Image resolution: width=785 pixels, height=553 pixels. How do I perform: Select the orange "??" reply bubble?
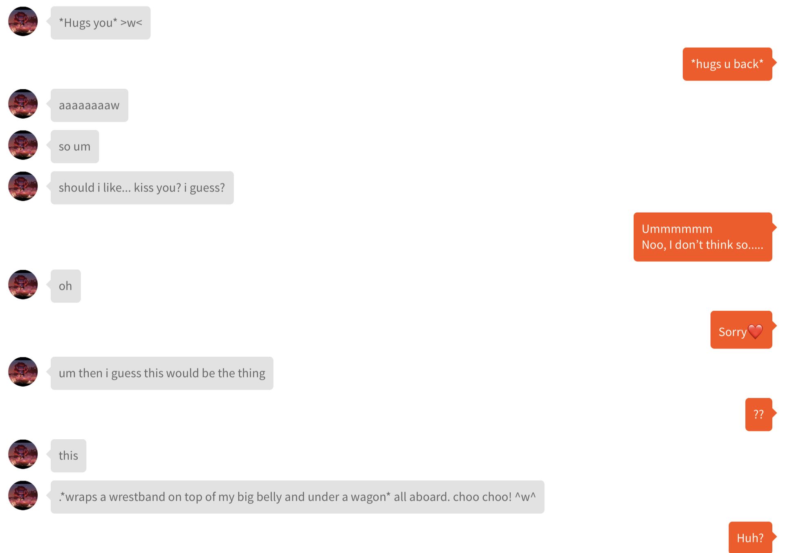coord(759,415)
